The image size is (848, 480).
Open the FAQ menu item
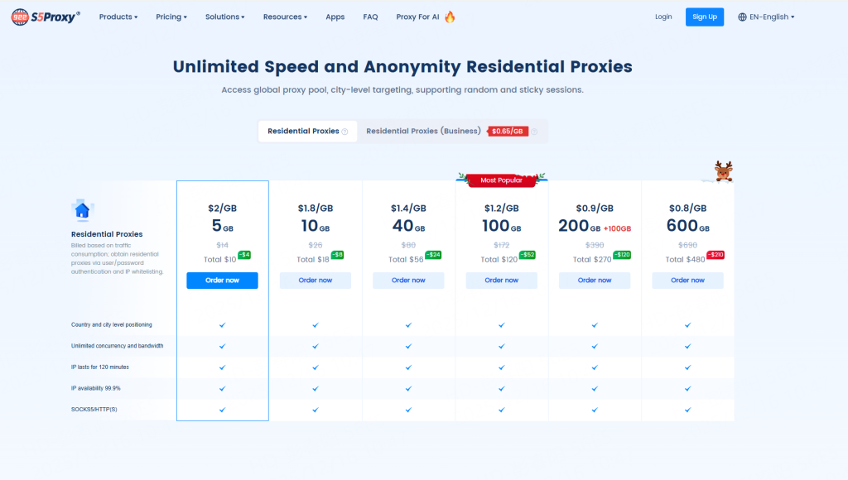pyautogui.click(x=370, y=17)
